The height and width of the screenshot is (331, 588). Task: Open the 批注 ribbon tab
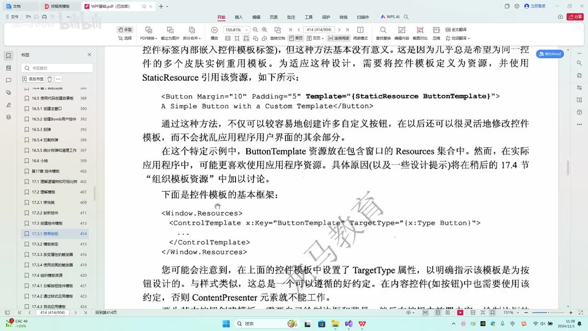pyautogui.click(x=291, y=17)
